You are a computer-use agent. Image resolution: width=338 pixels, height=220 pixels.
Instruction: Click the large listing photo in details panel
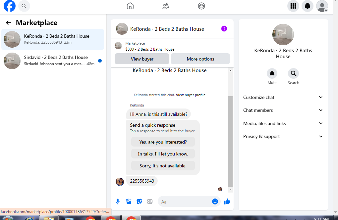point(283,34)
